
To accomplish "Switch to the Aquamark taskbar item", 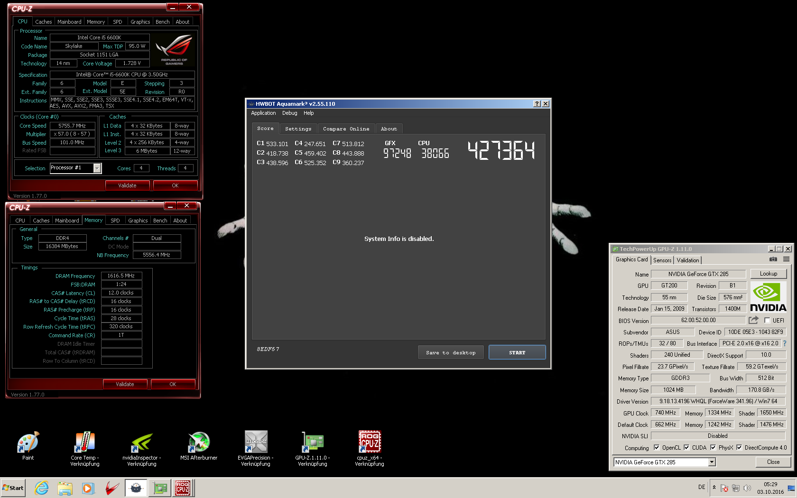I will pyautogui.click(x=136, y=488).
